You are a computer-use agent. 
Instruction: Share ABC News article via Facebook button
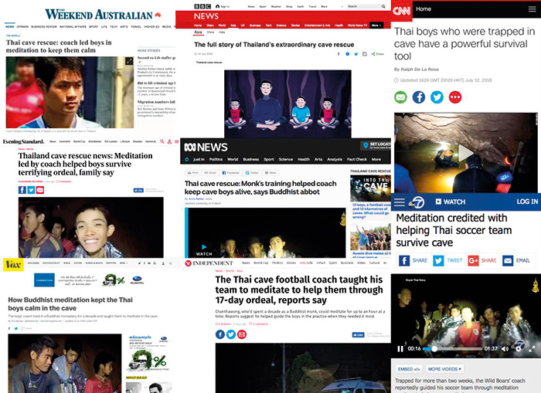[231, 173]
